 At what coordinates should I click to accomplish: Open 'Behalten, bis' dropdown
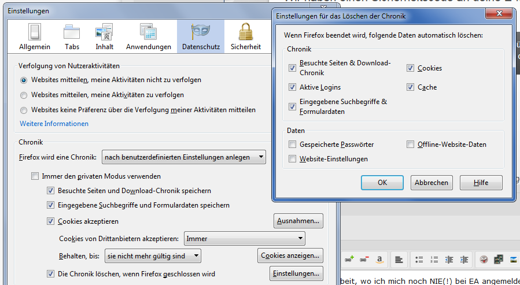point(153,256)
